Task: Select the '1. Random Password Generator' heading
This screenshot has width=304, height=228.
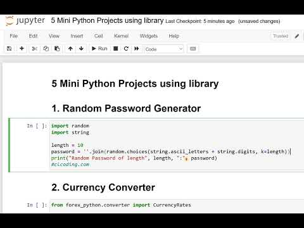Action: (126, 108)
